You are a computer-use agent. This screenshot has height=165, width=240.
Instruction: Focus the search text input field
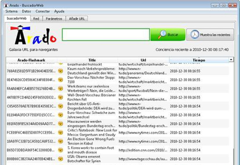point(106,35)
